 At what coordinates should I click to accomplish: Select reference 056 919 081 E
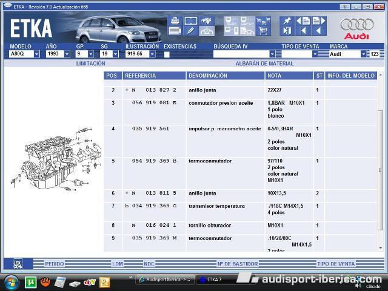point(154,102)
